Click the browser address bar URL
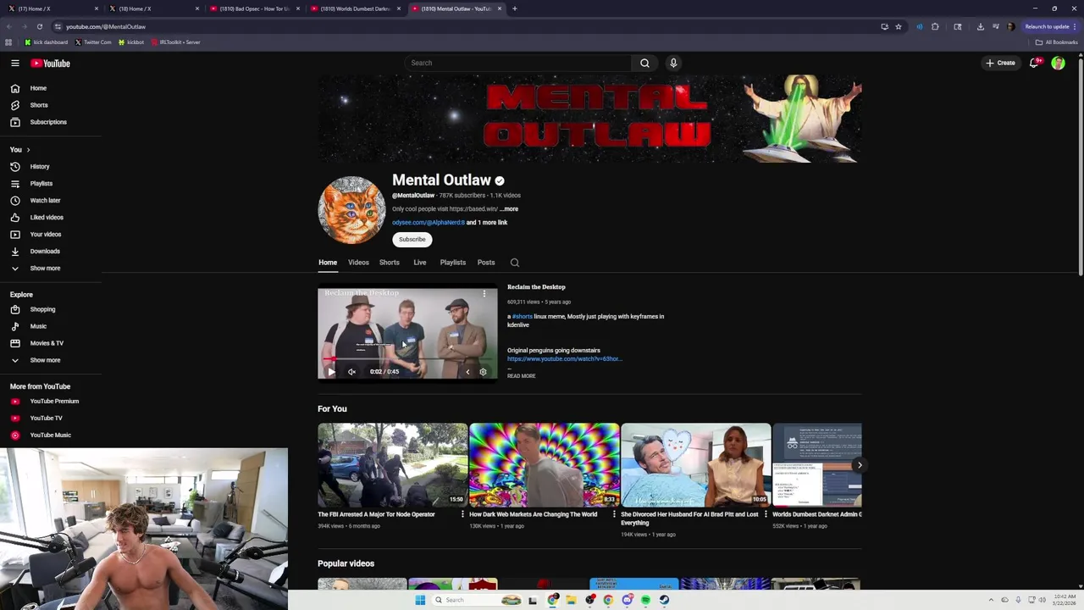1084x610 pixels. click(106, 26)
